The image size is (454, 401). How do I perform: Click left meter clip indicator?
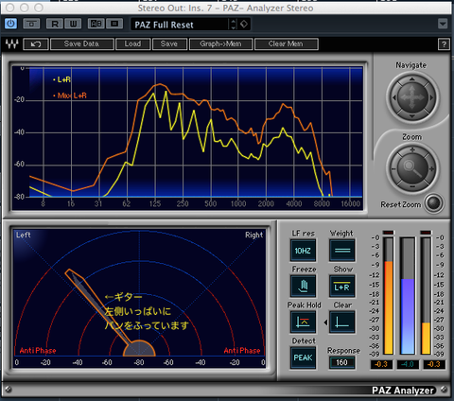pos(389,233)
